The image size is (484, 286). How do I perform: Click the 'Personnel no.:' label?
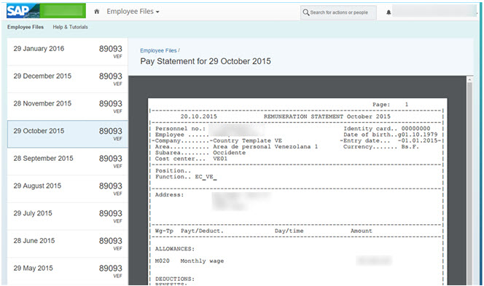pos(180,129)
